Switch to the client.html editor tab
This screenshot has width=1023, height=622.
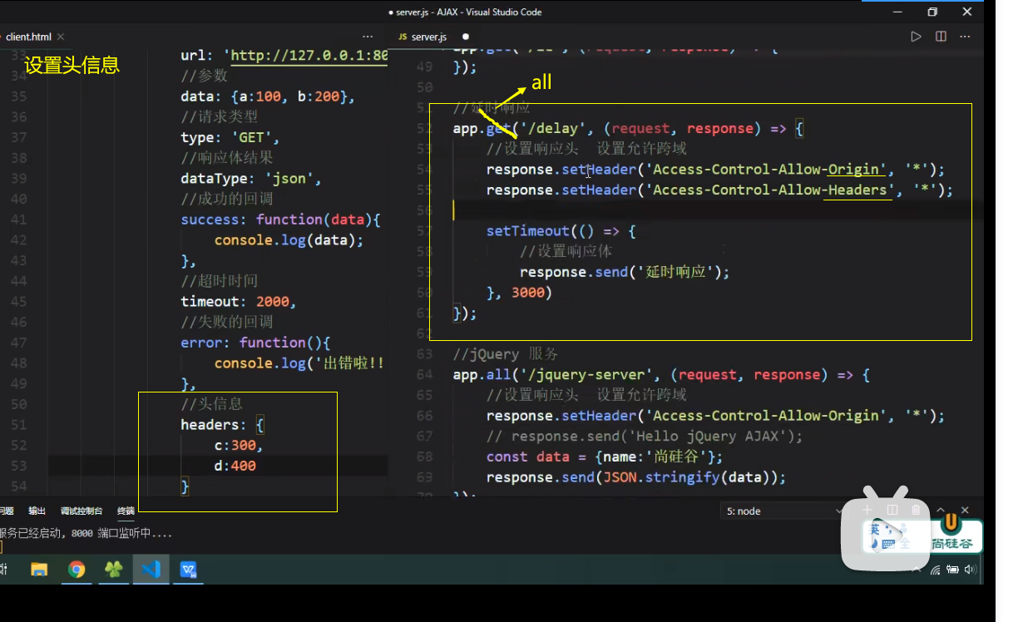pyautogui.click(x=33, y=37)
